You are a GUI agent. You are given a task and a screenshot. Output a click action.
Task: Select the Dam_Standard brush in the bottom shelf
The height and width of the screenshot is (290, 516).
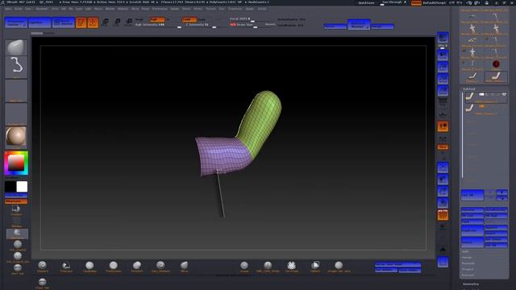tap(160, 267)
